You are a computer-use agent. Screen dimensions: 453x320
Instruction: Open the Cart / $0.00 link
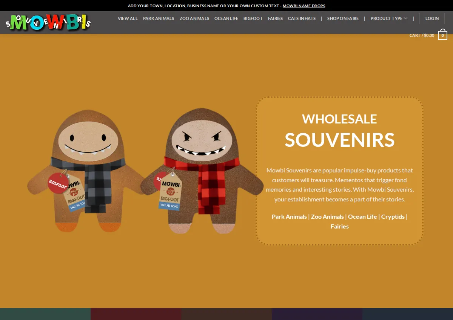pyautogui.click(x=422, y=35)
